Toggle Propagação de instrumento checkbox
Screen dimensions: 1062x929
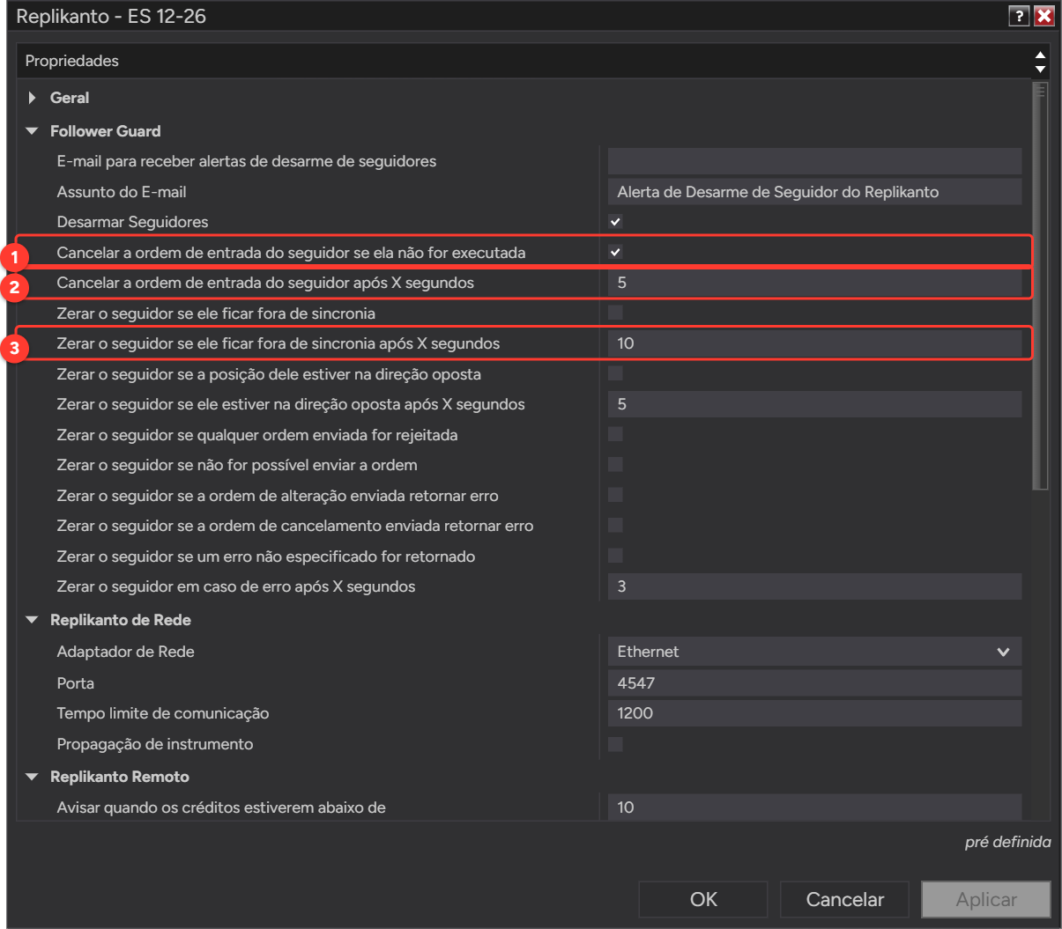(x=615, y=744)
